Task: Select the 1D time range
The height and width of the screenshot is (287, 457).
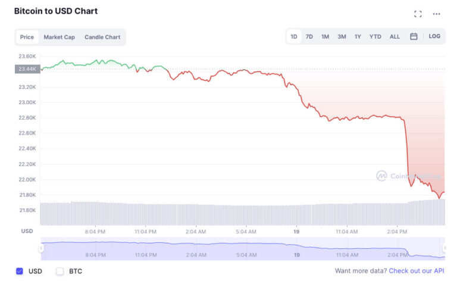Action: coord(294,36)
